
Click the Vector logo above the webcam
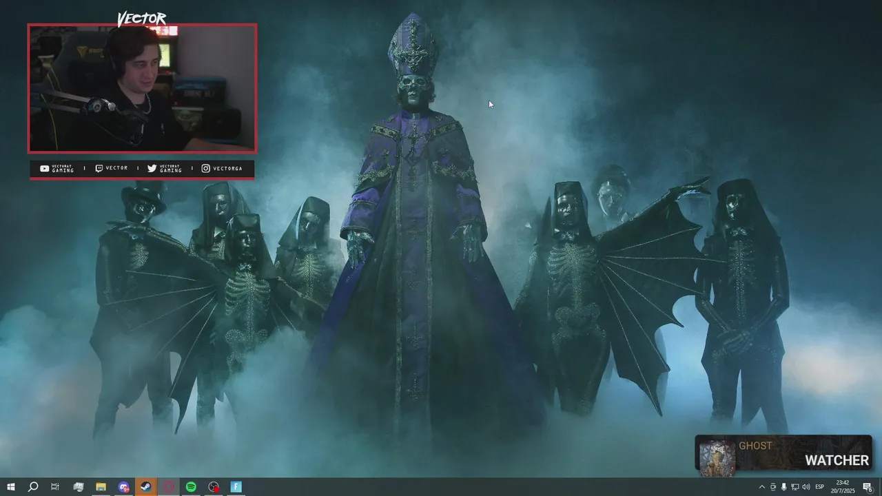[141, 19]
